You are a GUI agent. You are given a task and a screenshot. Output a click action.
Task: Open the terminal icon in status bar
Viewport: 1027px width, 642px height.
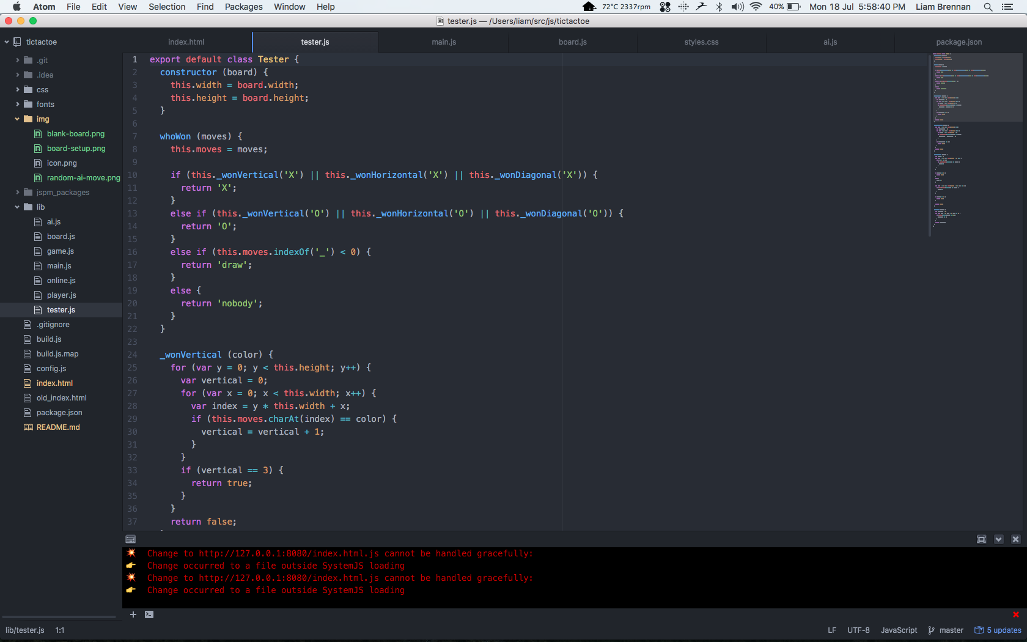point(149,614)
